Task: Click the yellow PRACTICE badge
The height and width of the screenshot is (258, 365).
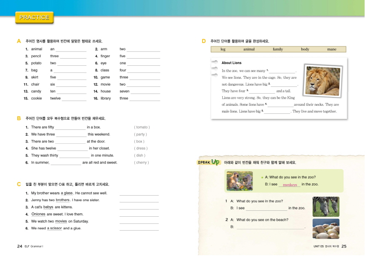Action: coord(34,18)
